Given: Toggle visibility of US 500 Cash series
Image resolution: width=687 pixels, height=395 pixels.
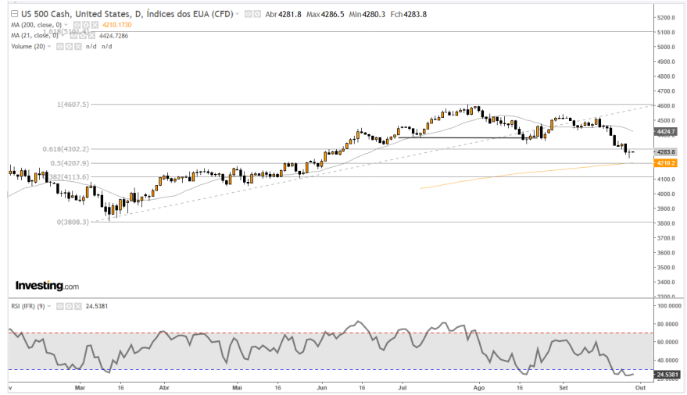Looking at the screenshot, I should pyautogui.click(x=249, y=14).
